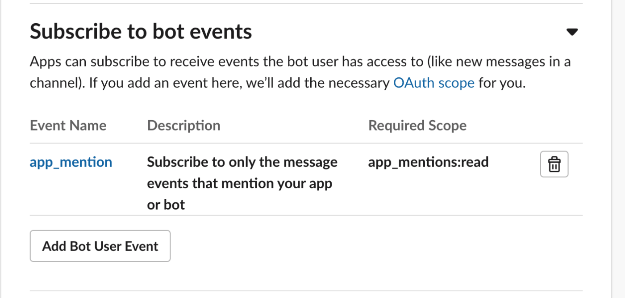625x298 pixels.
Task: Click 'Subscribe to only the message' line
Action: [242, 162]
